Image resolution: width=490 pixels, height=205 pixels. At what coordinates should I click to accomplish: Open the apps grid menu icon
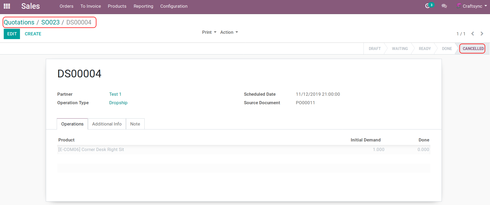(x=7, y=6)
